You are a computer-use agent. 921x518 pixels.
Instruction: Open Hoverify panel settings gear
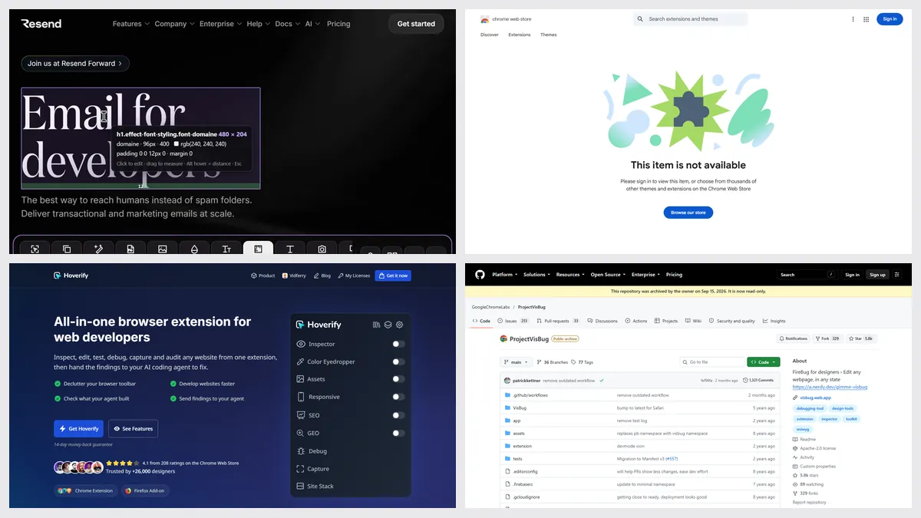coord(399,325)
